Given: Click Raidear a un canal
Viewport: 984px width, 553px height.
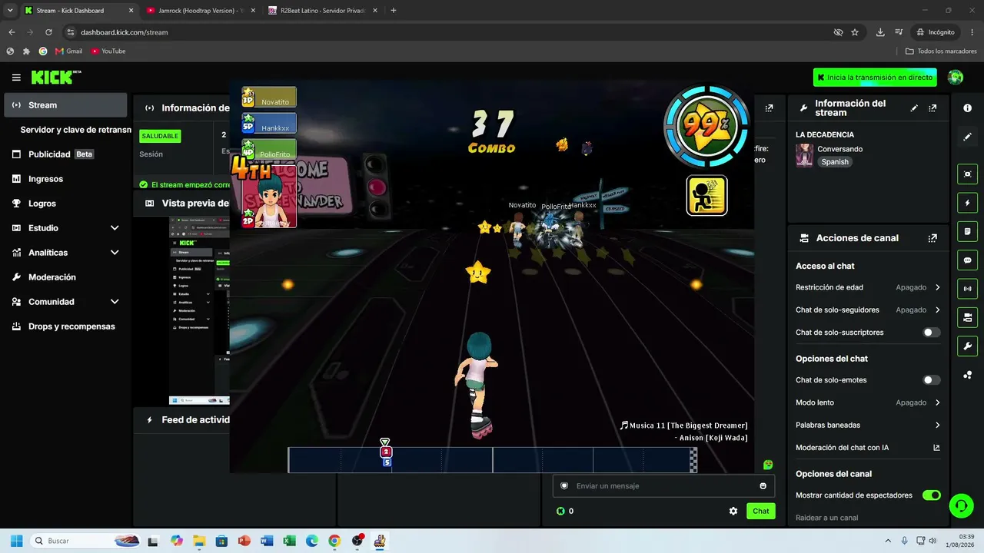Looking at the screenshot, I should point(826,518).
